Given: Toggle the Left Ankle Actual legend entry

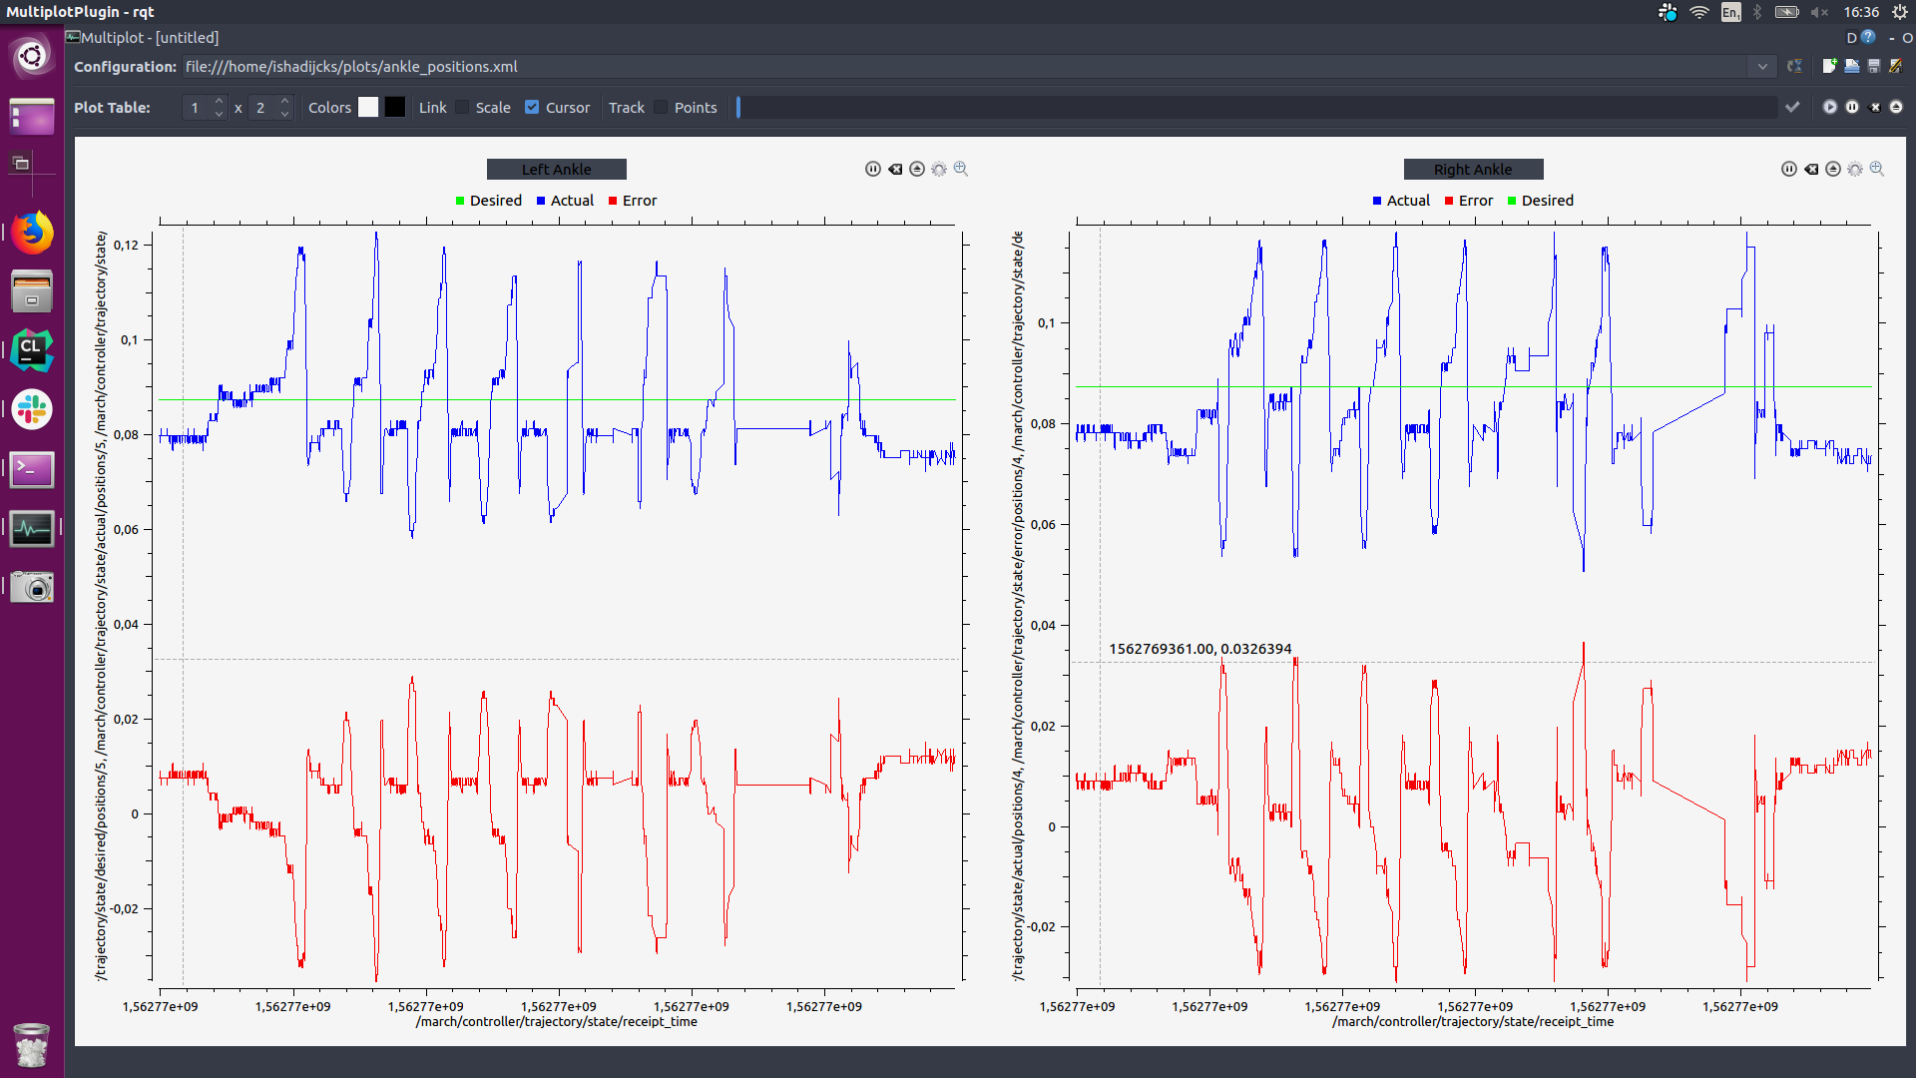Looking at the screenshot, I should coord(565,201).
